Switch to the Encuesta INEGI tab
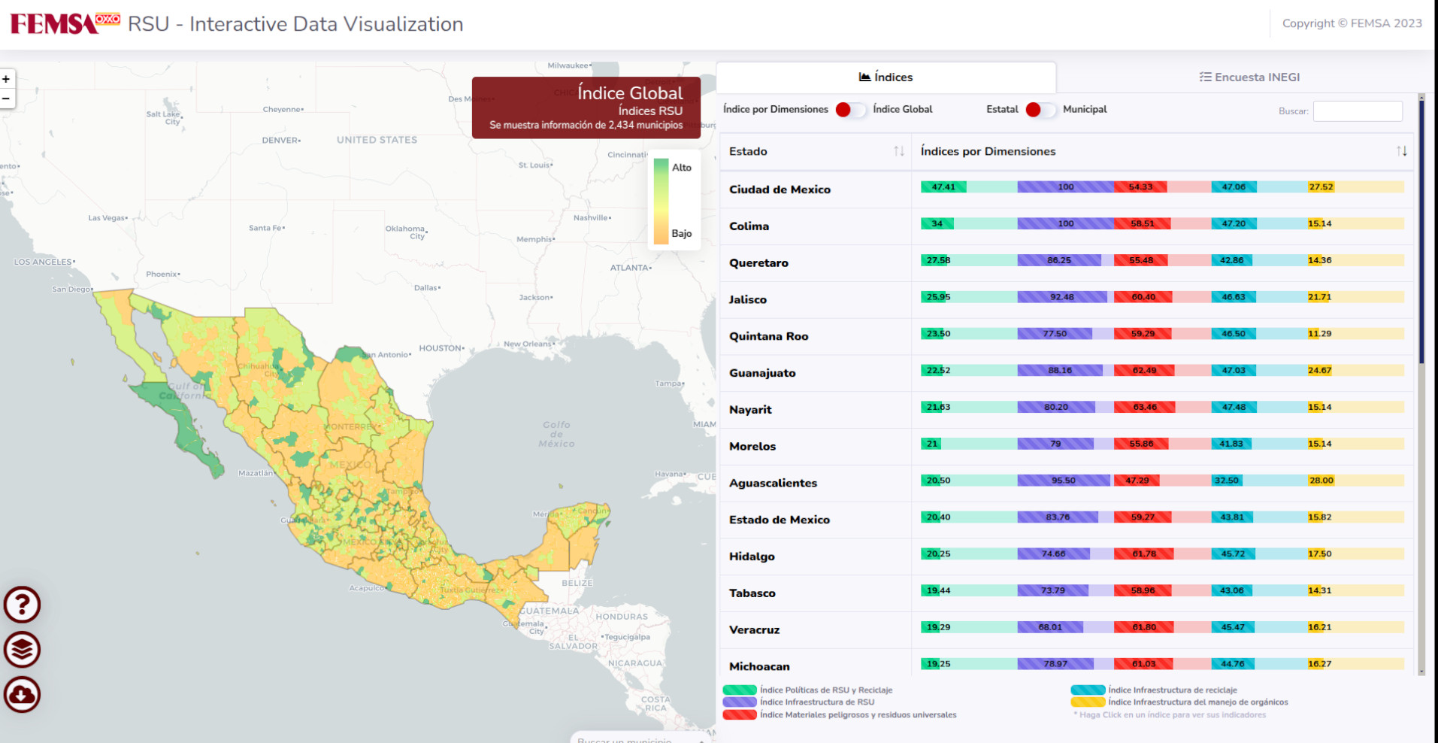This screenshot has width=1438, height=743. tap(1249, 77)
